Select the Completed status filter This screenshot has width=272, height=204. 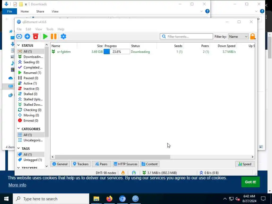(x=31, y=67)
